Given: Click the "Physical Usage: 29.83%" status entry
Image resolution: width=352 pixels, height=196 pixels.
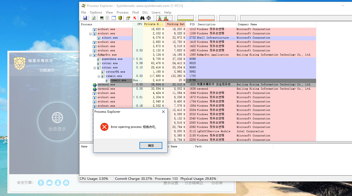Looking at the screenshot, I should (x=198, y=179).
